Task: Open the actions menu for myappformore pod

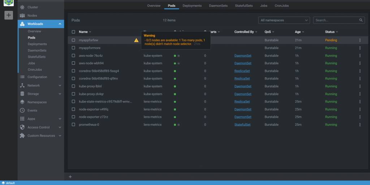Action: [360, 48]
